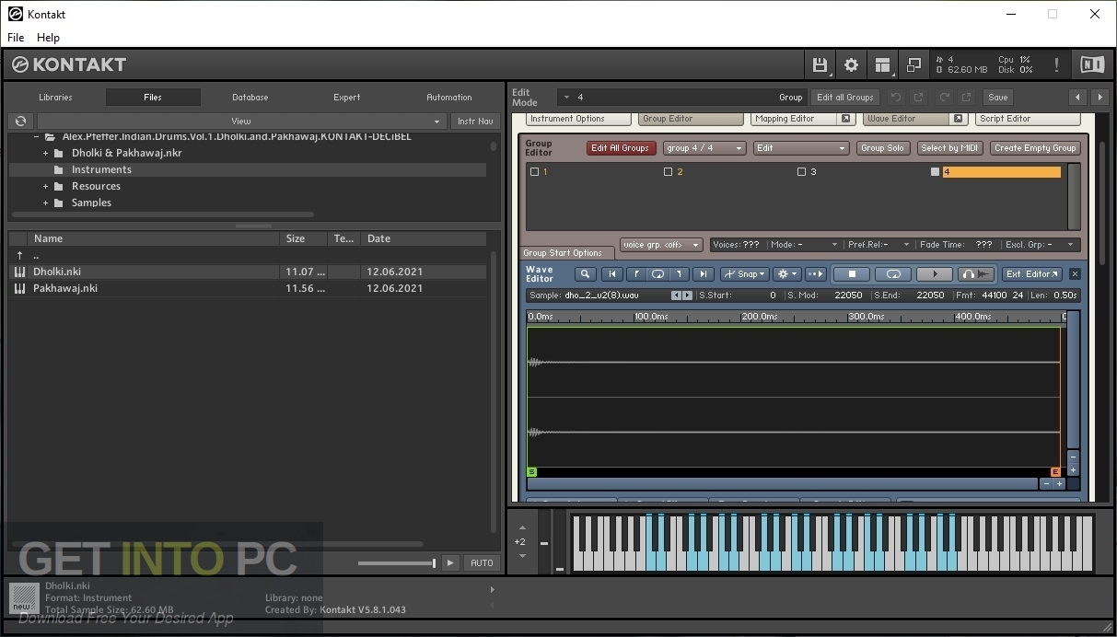Open the save (floppy disk) menu
Screen dimensions: 1117x637
tap(820, 64)
